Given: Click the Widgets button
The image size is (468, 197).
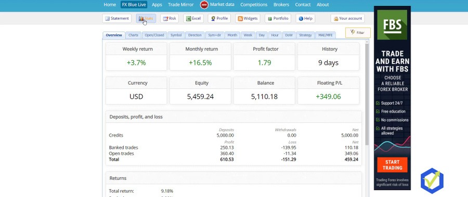Looking at the screenshot, I should 248,19.
